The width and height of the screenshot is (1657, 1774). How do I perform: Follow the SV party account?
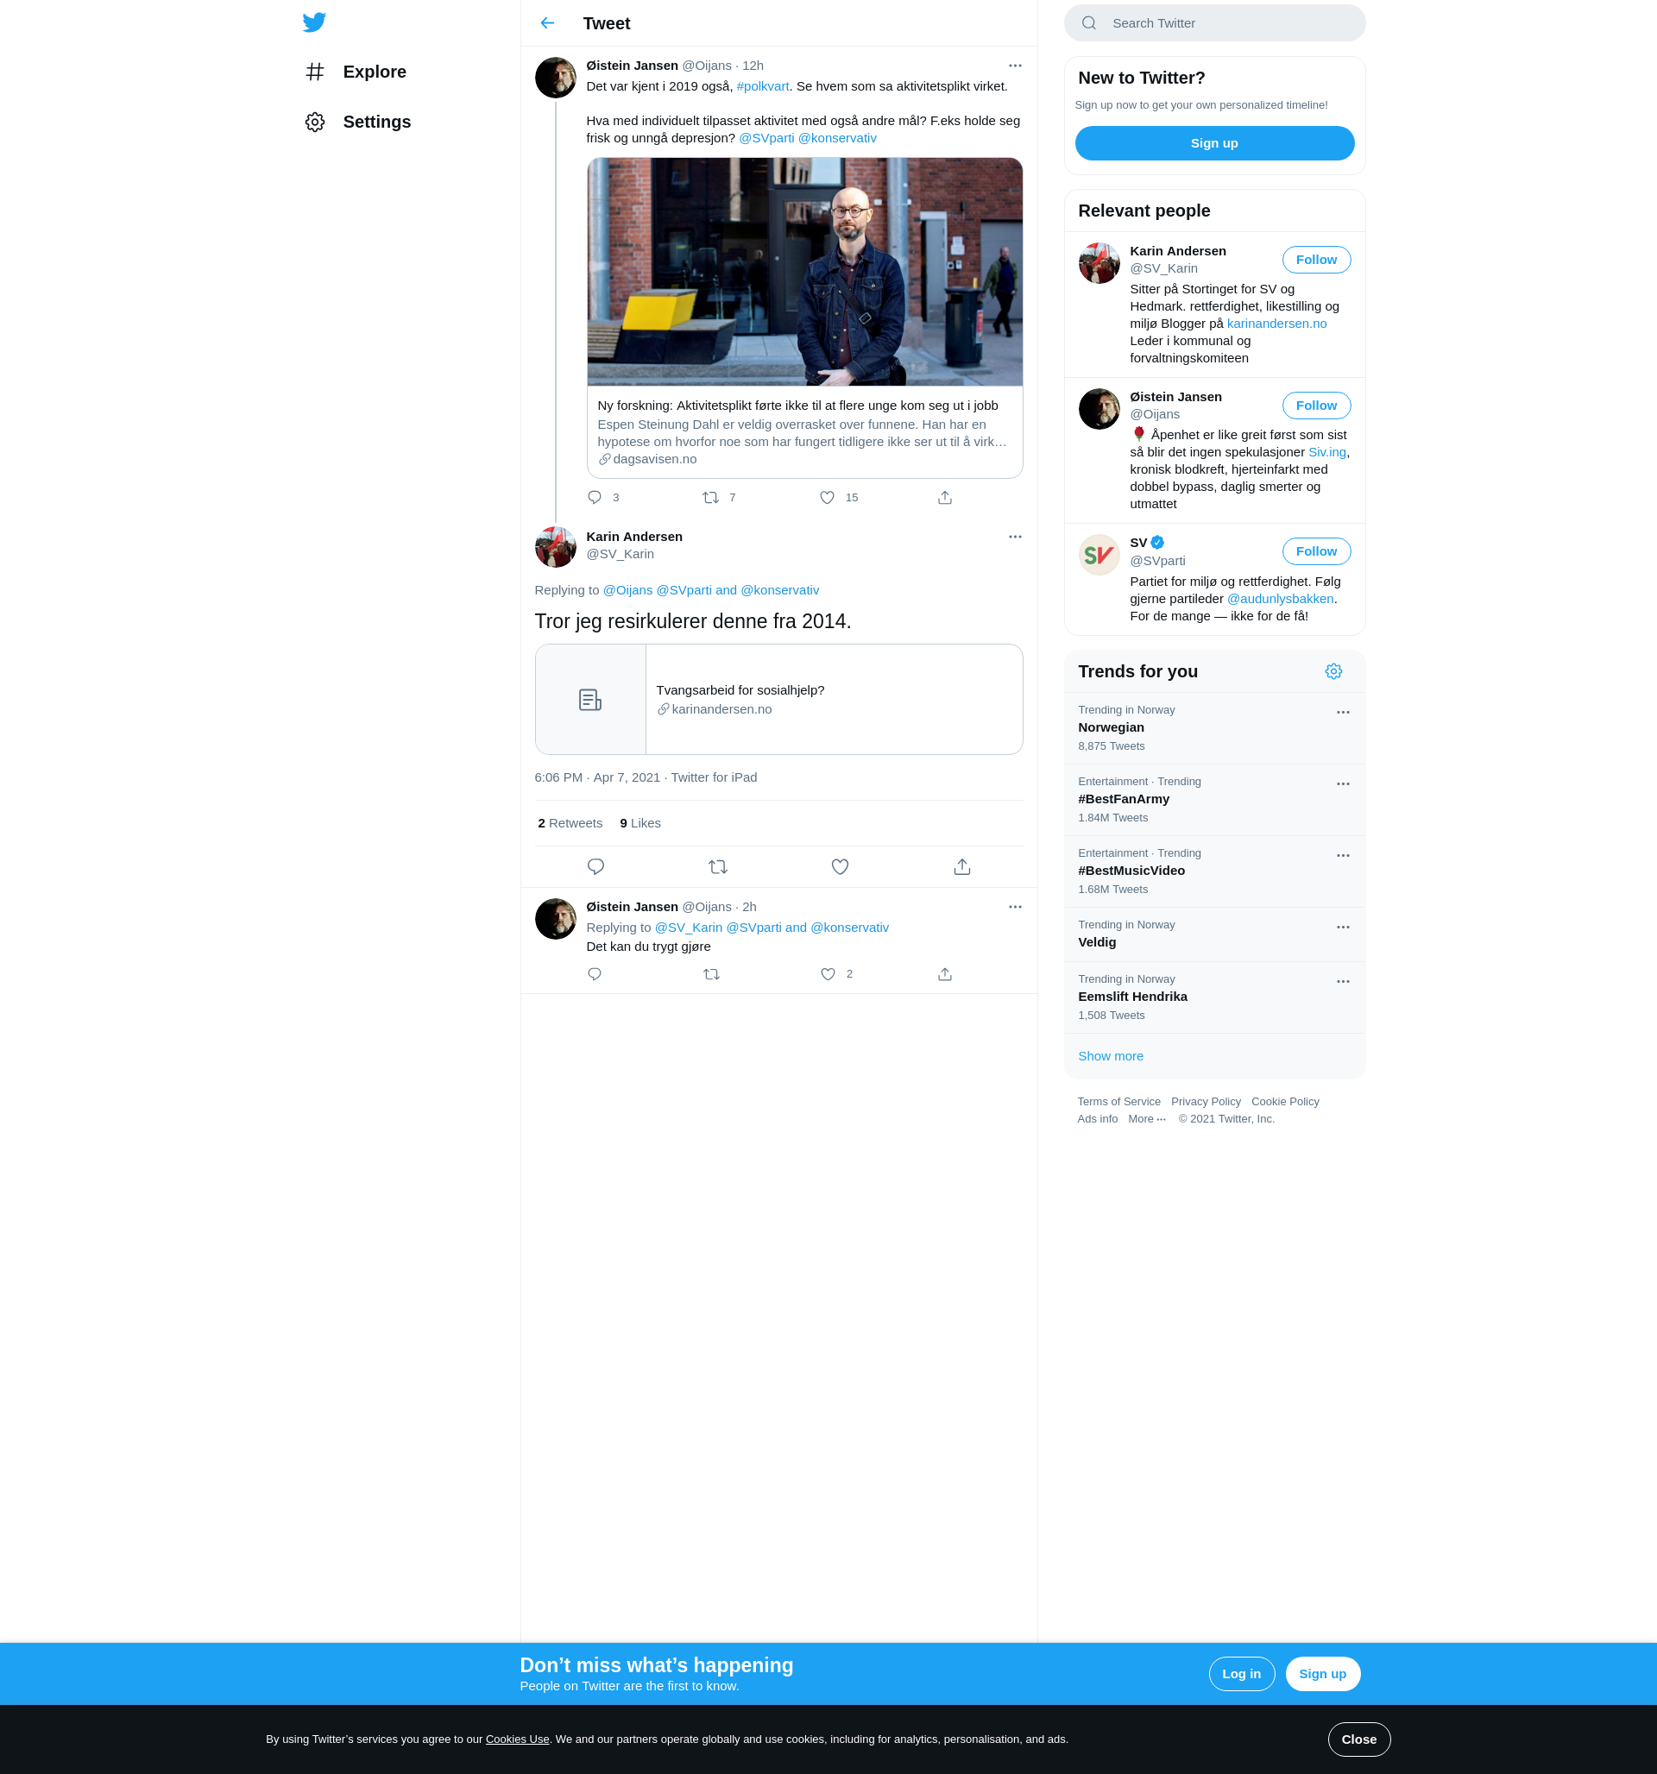click(x=1316, y=551)
